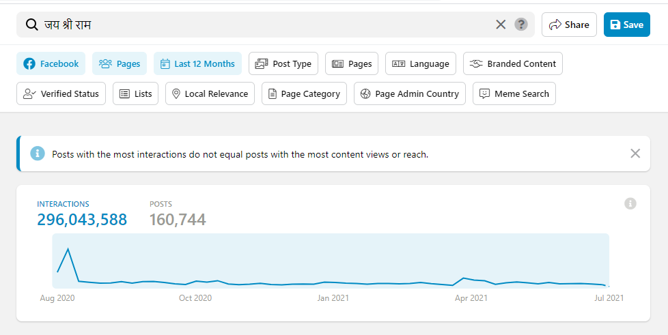
Task: Dismiss the interactions notice banner
Action: tap(635, 154)
